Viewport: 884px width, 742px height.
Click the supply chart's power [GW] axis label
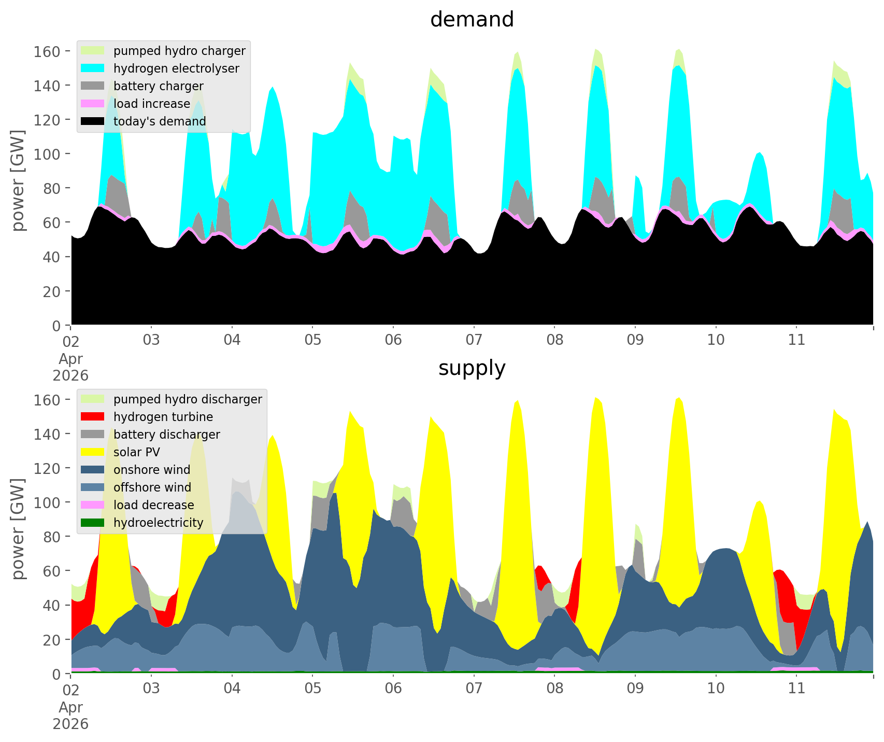tap(18, 529)
